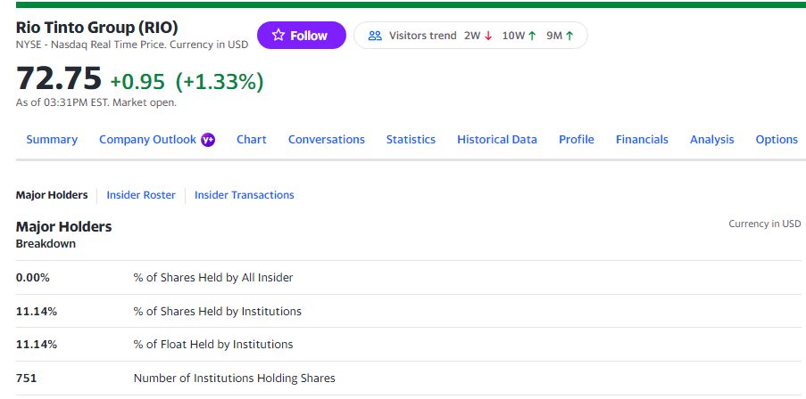806x399 pixels.
Task: Select the Major Holders sub-tab
Action: [x=52, y=195]
